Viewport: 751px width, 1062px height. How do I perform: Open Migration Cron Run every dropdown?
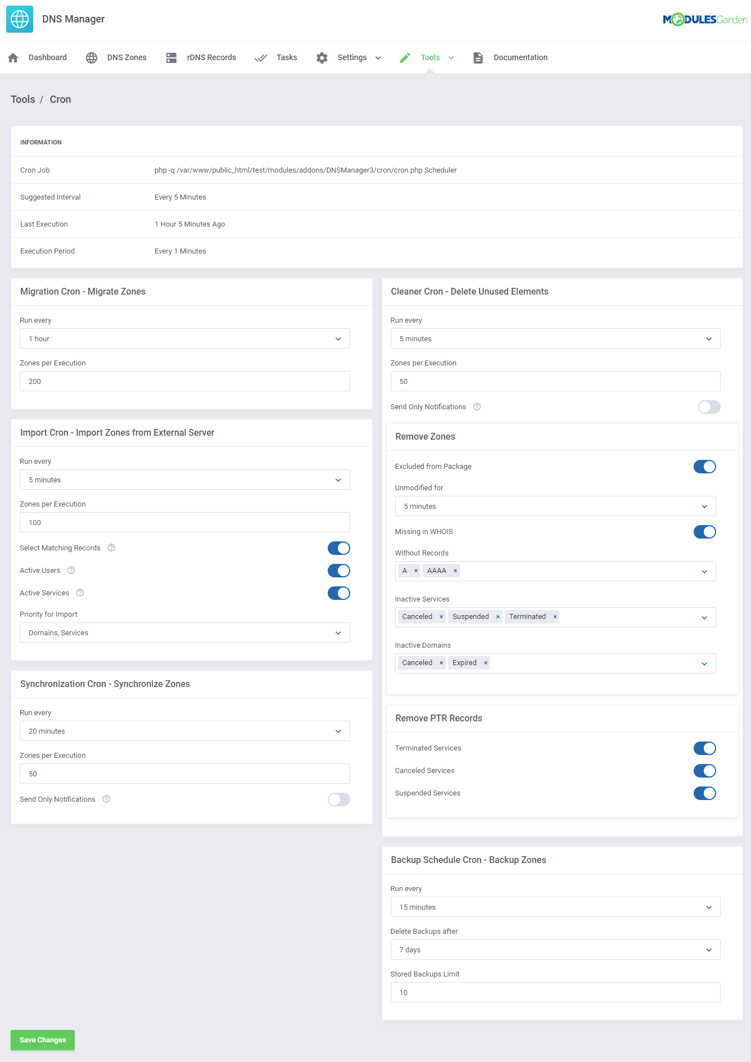[x=185, y=338]
